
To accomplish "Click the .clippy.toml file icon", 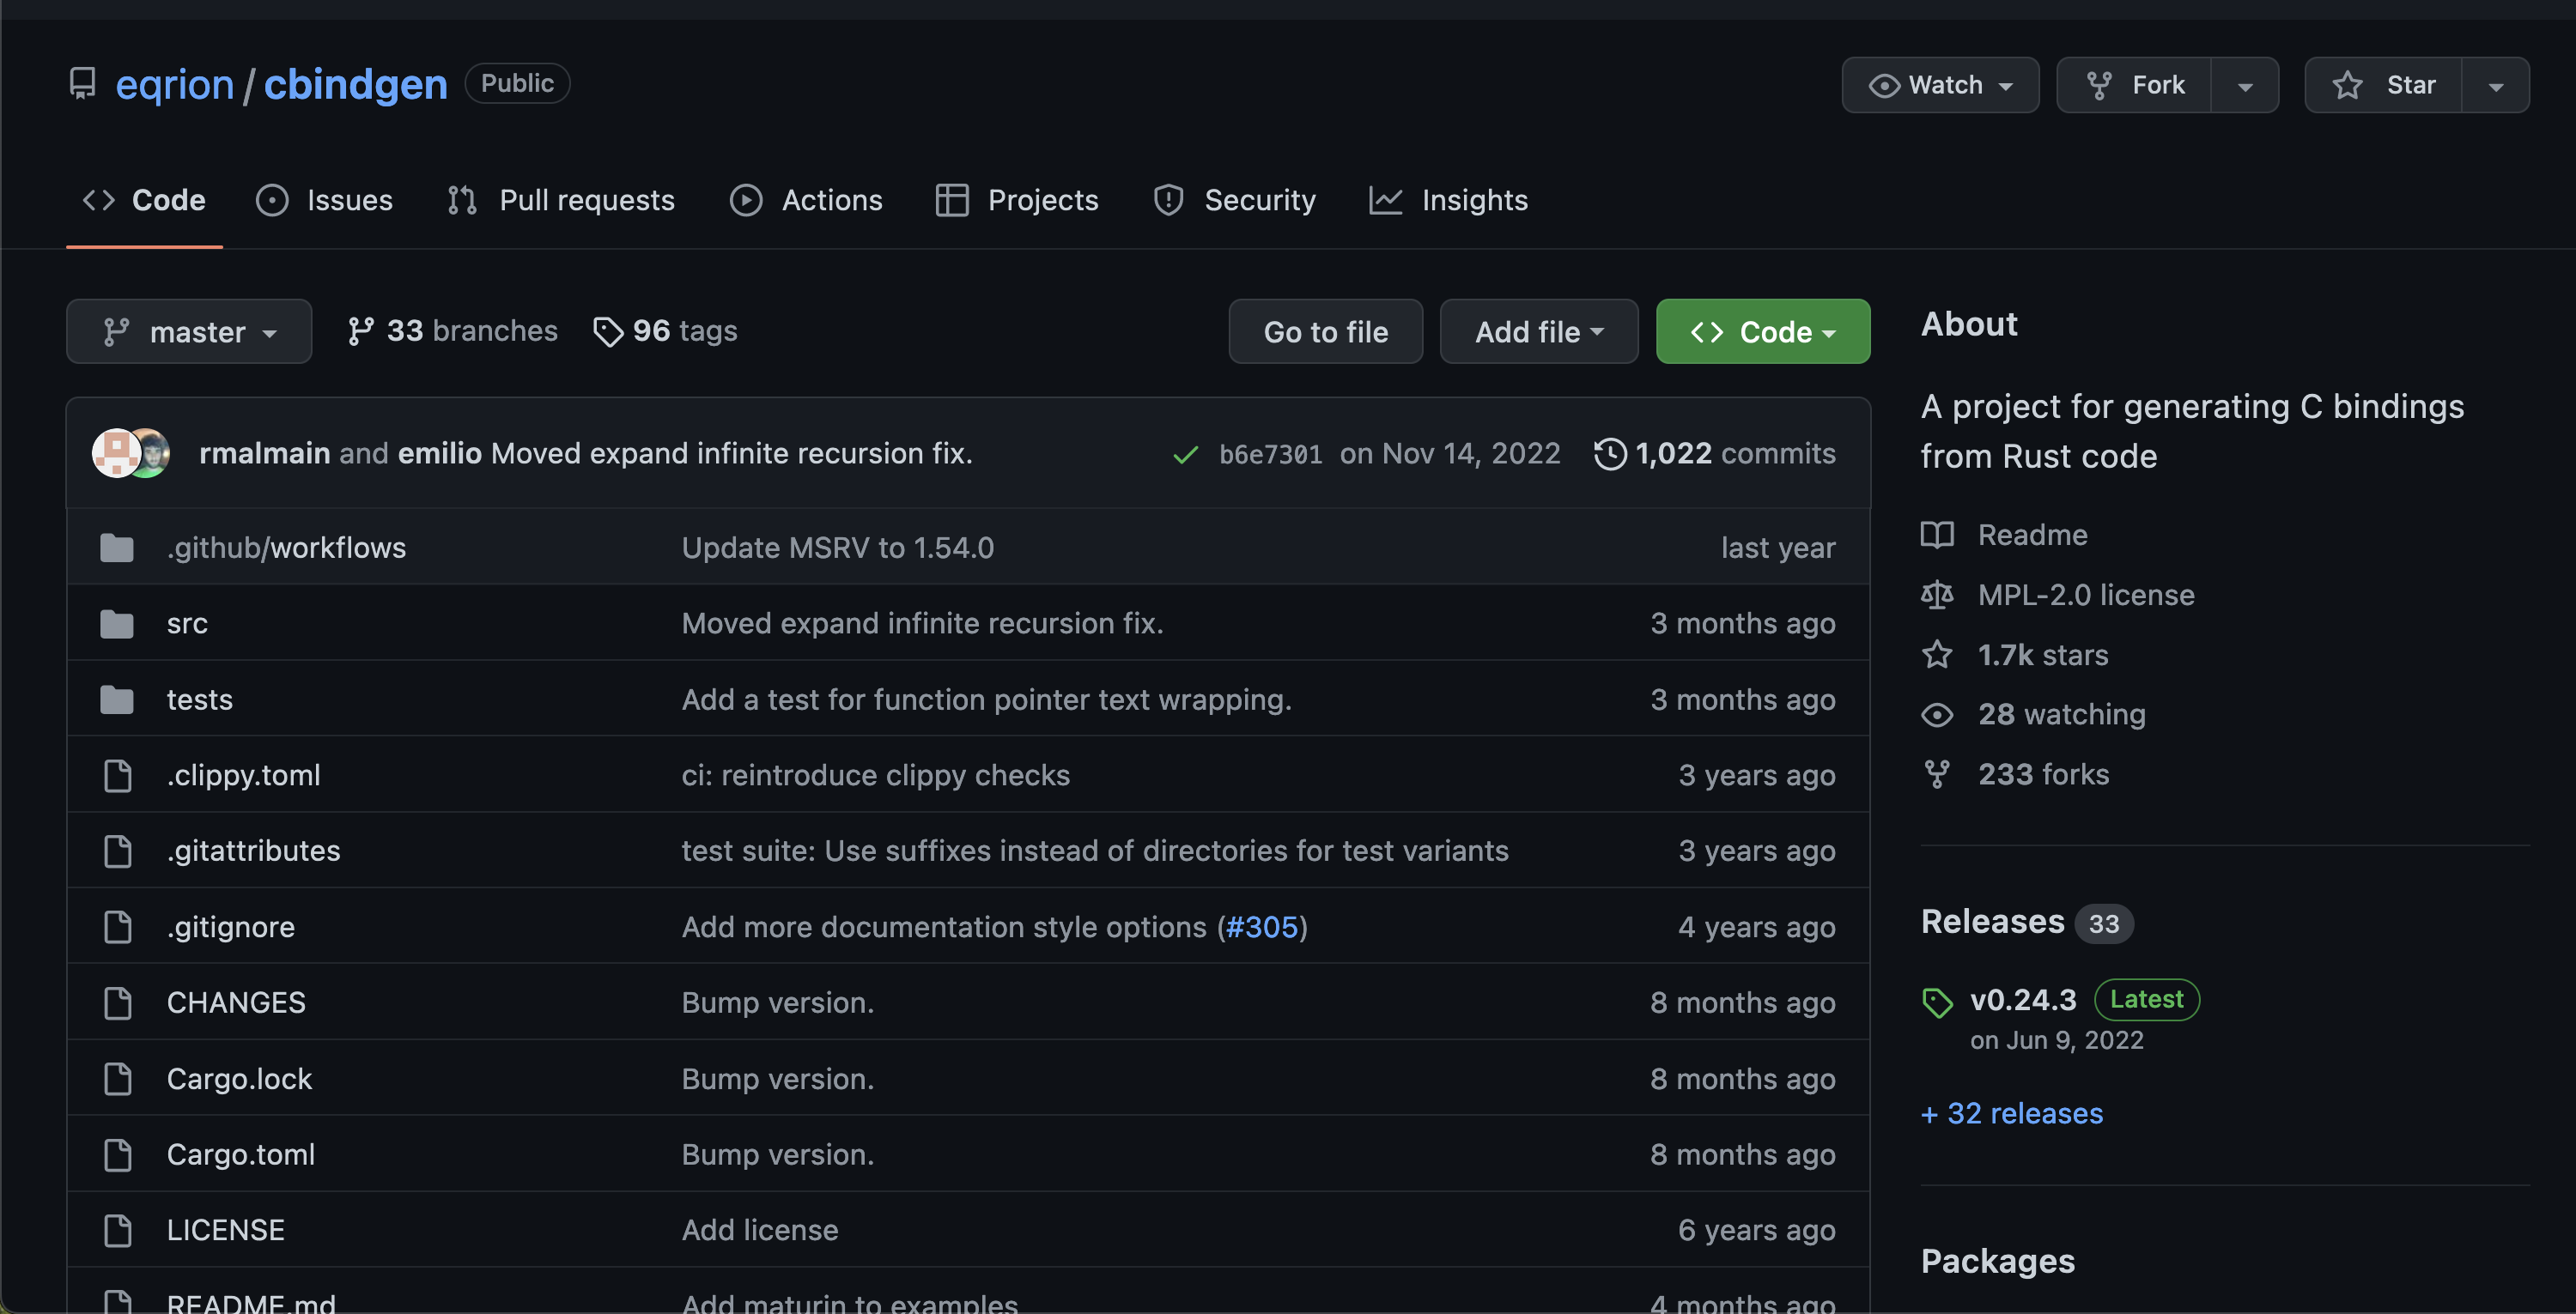I will (117, 775).
